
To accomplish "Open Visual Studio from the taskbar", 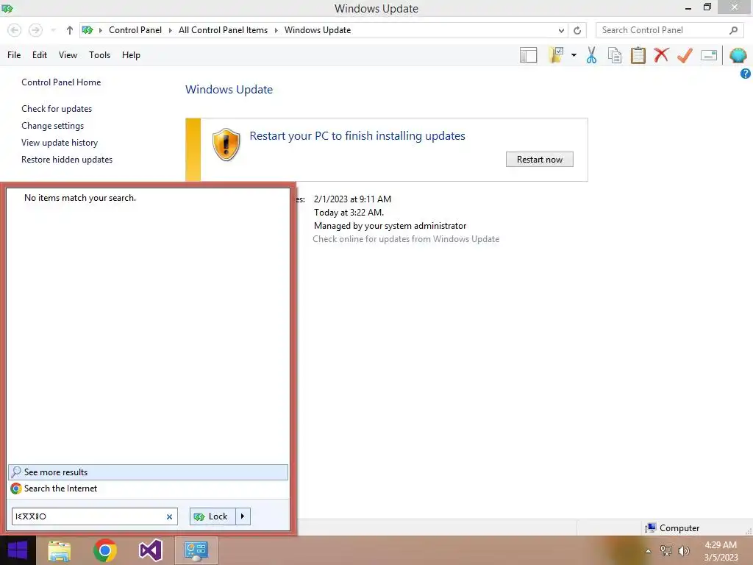I will click(150, 550).
